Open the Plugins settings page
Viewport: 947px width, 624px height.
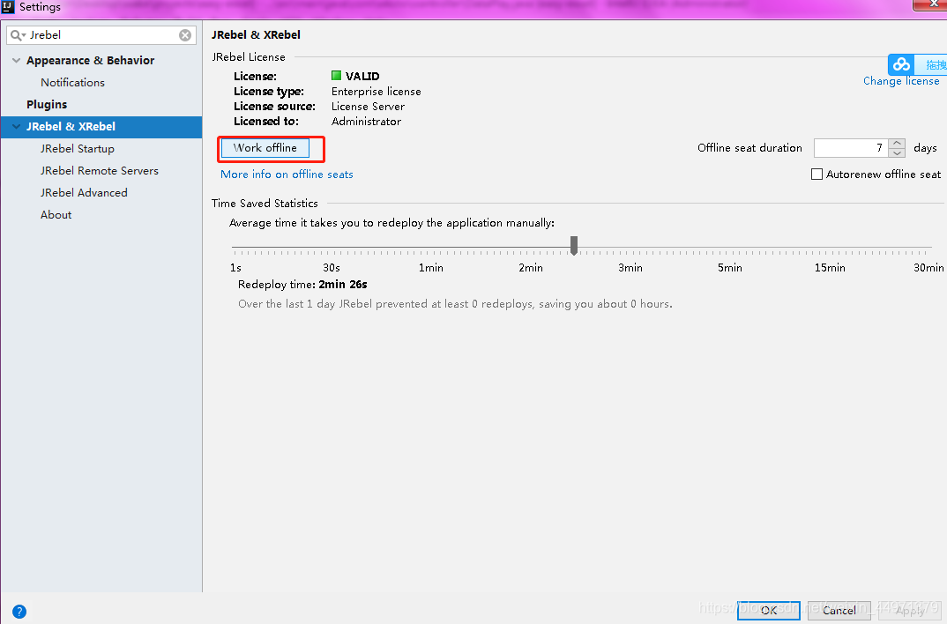pyautogui.click(x=47, y=104)
